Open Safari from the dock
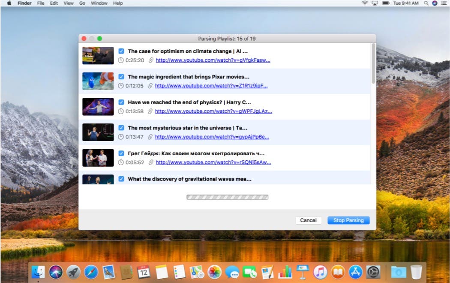The image size is (450, 283). pyautogui.click(x=91, y=272)
